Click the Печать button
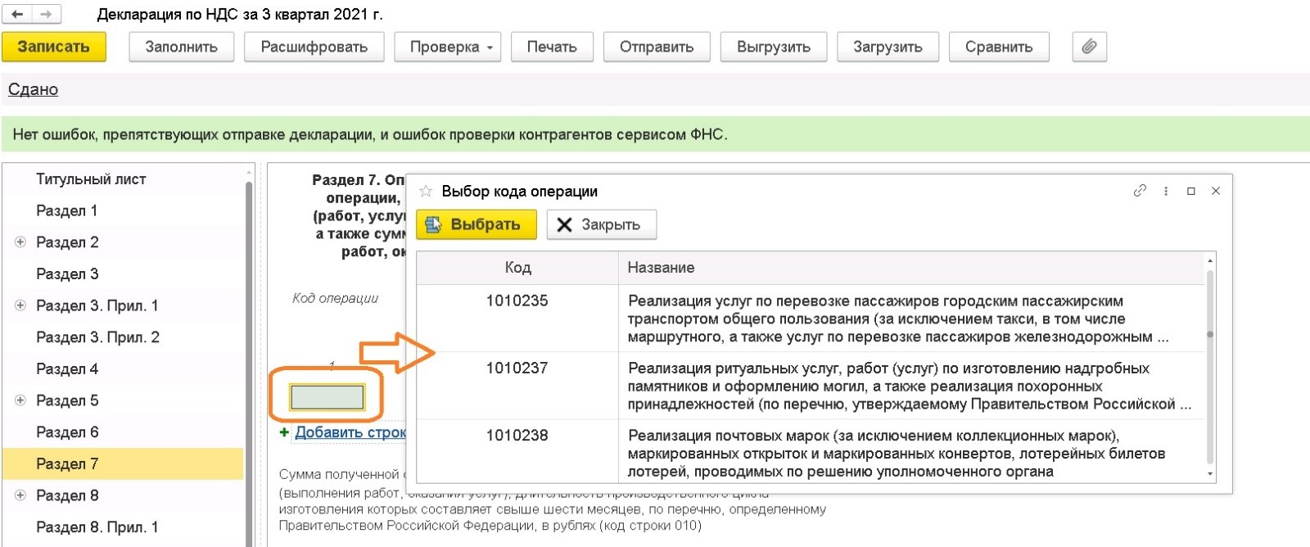 [x=552, y=47]
